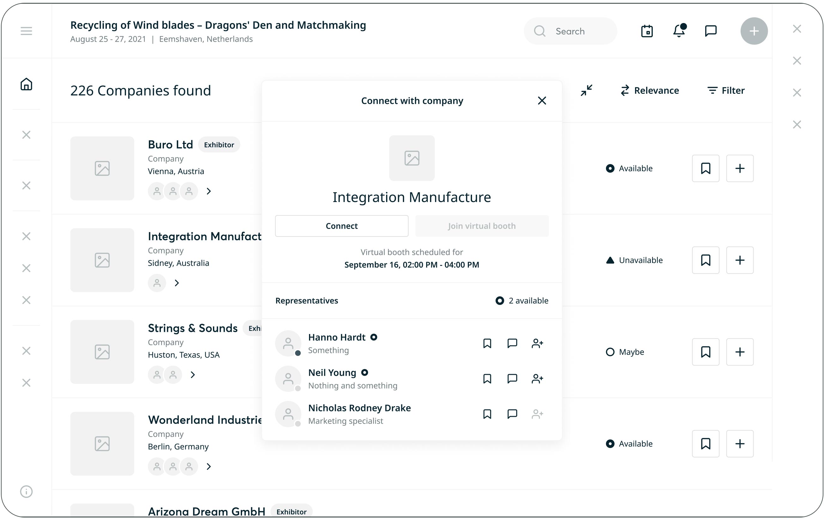Open the Filter options
Screen dimensions: 824x520
click(x=726, y=90)
